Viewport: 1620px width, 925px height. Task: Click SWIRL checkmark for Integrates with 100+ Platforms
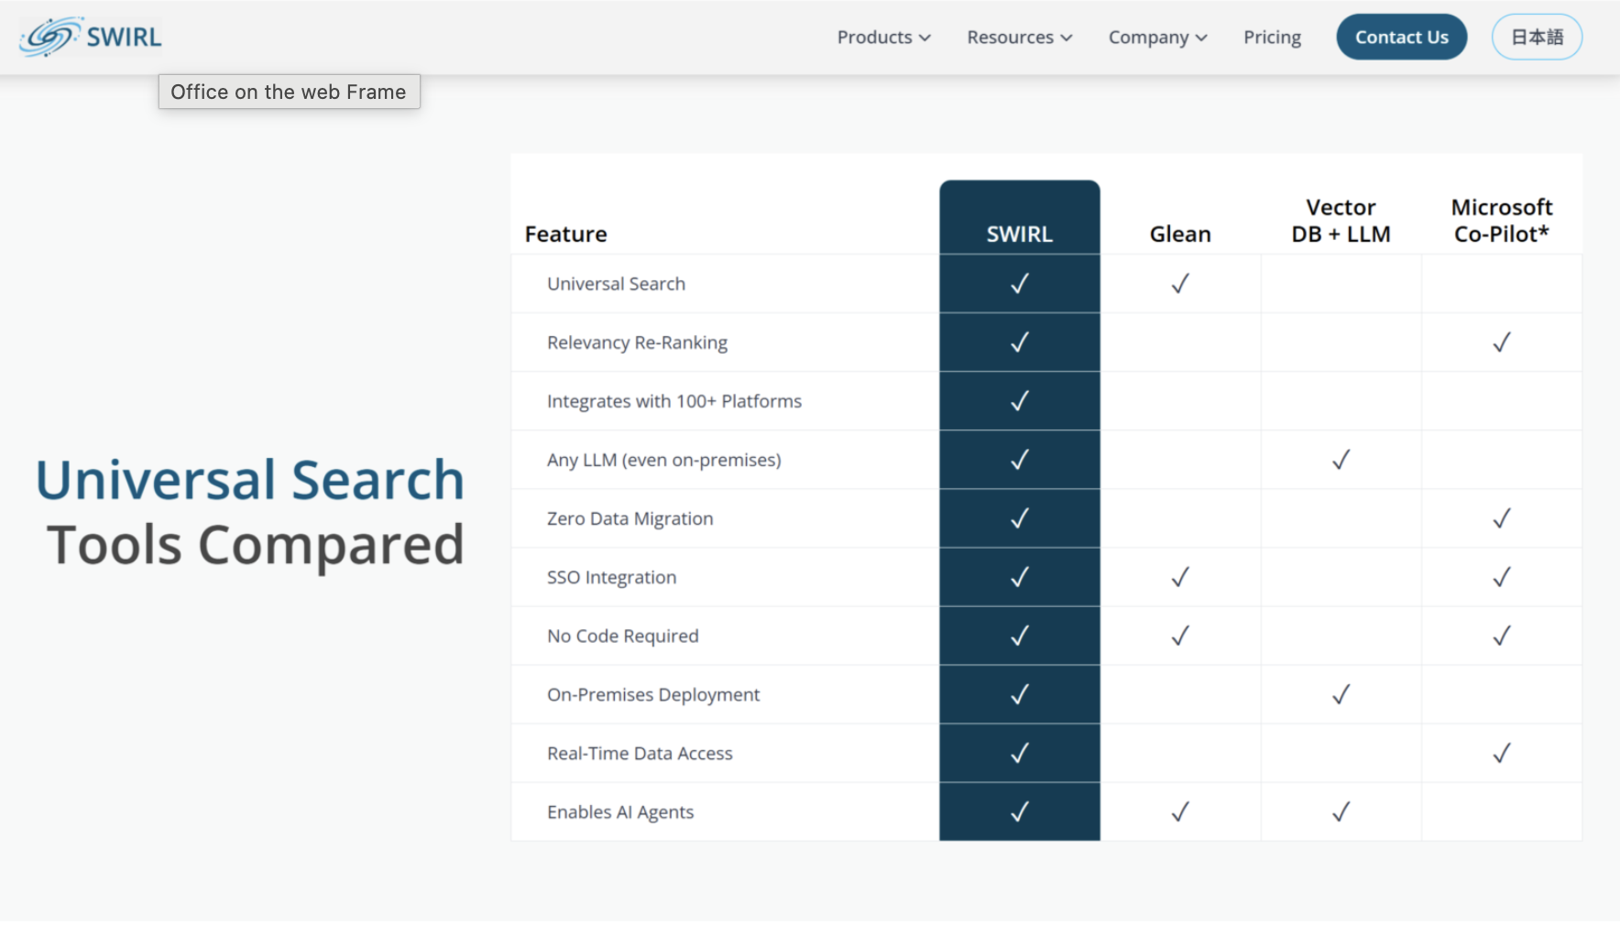tap(1019, 401)
